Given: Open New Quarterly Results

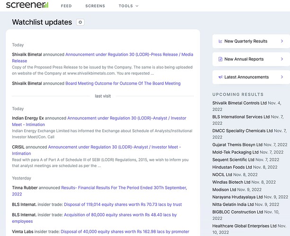Looking at the screenshot, I should (251, 41).
